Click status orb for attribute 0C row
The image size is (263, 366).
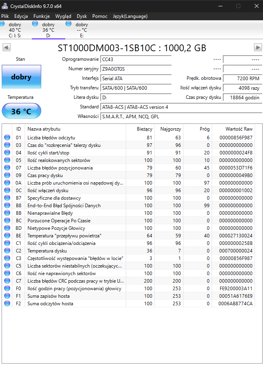pos(7,191)
